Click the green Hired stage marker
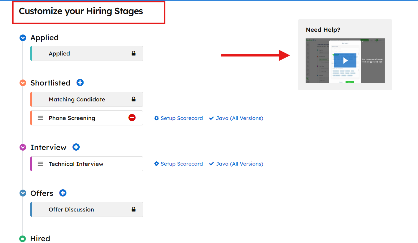This screenshot has height=243, width=418. (x=23, y=239)
